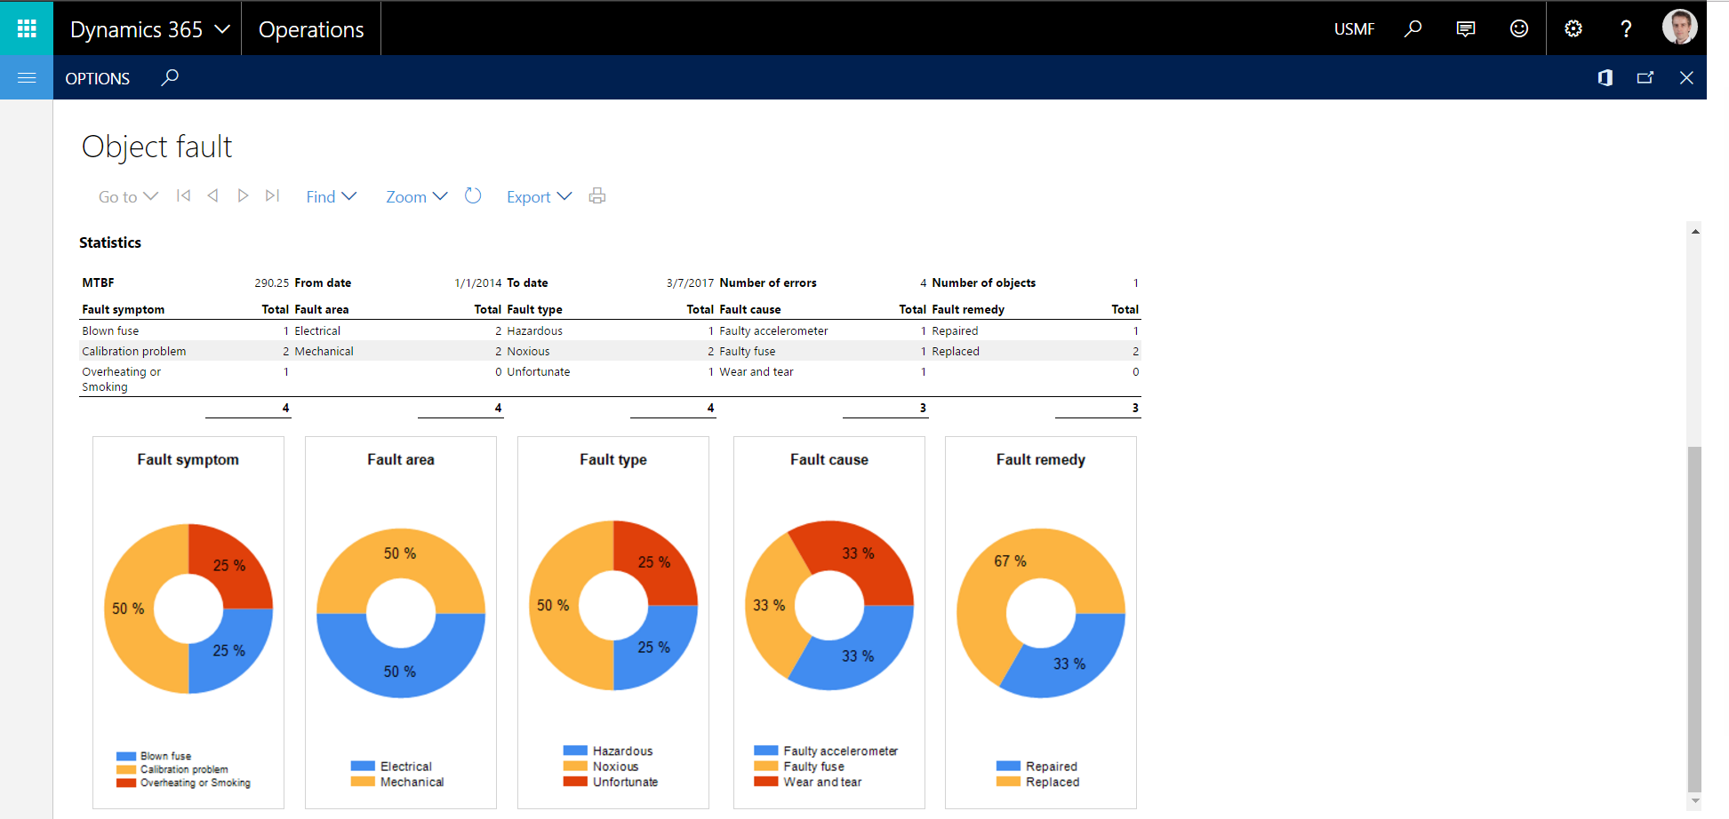
Task: Open the Find dropdown control
Action: click(x=330, y=195)
